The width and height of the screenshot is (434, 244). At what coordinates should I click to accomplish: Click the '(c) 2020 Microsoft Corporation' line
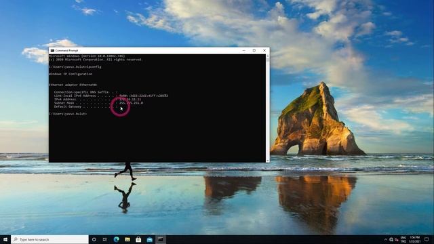click(96, 60)
